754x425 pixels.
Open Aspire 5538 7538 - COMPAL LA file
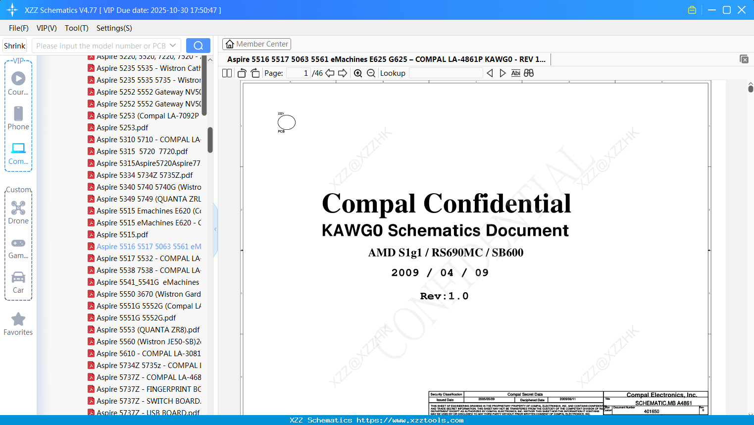[144, 270]
